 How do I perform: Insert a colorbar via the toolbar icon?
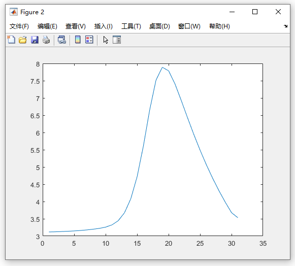78,40
